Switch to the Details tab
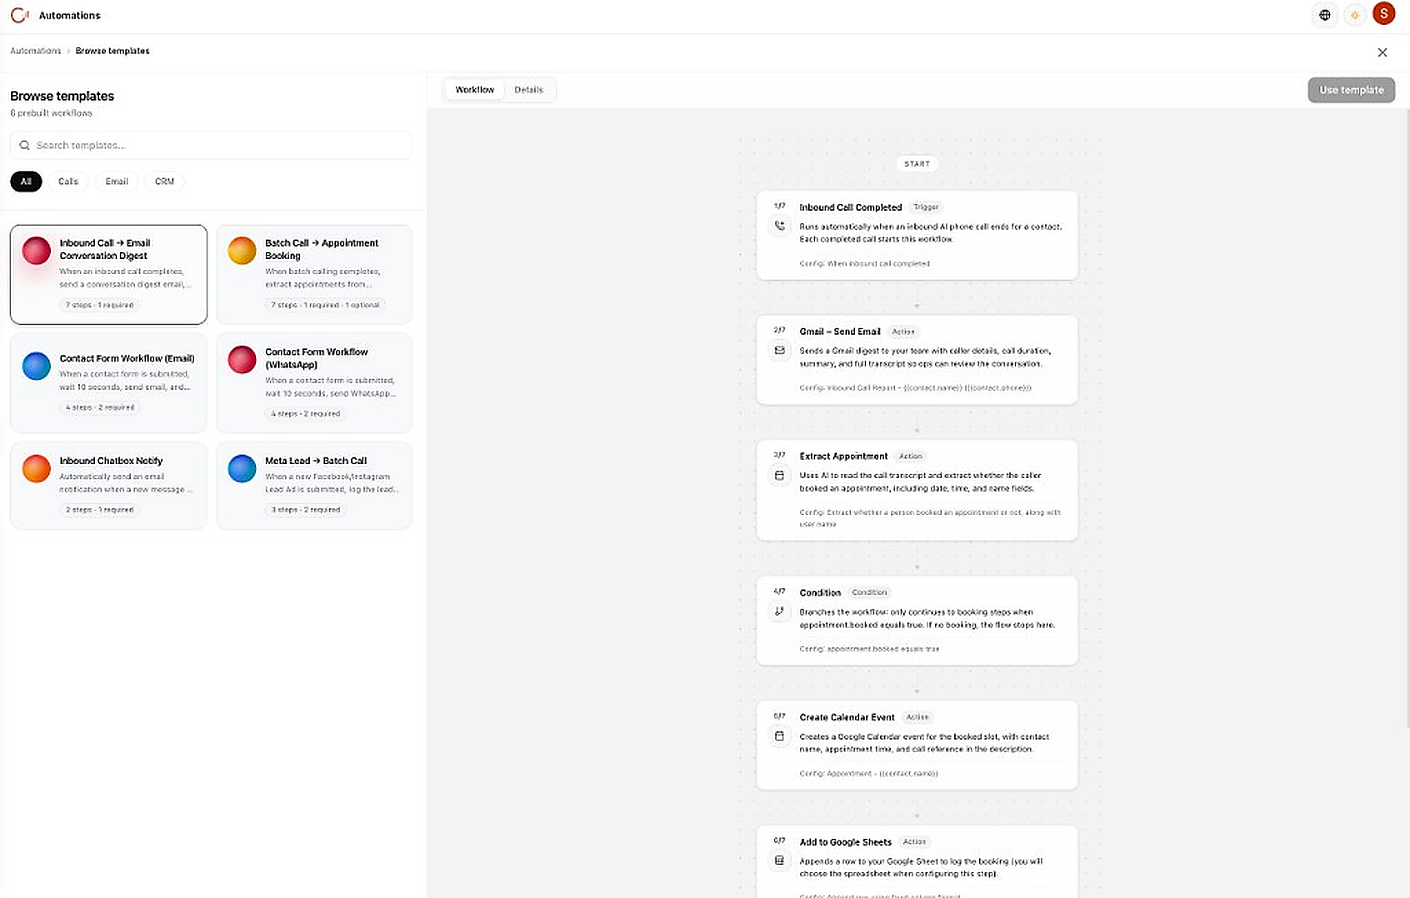 tap(529, 90)
